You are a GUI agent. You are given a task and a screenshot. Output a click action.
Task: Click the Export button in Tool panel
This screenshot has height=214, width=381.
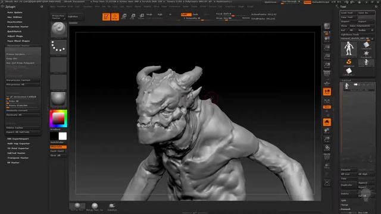[366, 21]
